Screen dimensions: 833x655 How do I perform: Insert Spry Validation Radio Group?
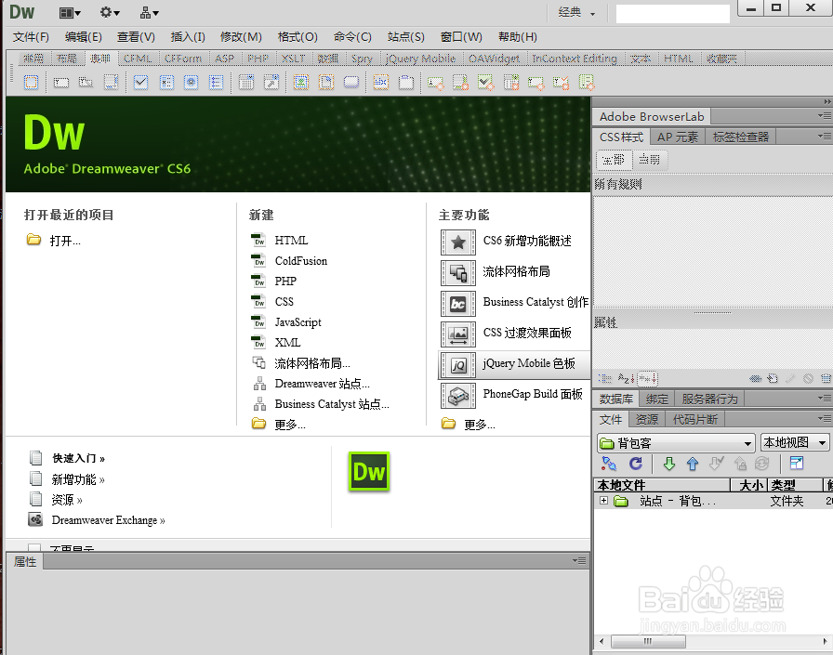(x=587, y=83)
